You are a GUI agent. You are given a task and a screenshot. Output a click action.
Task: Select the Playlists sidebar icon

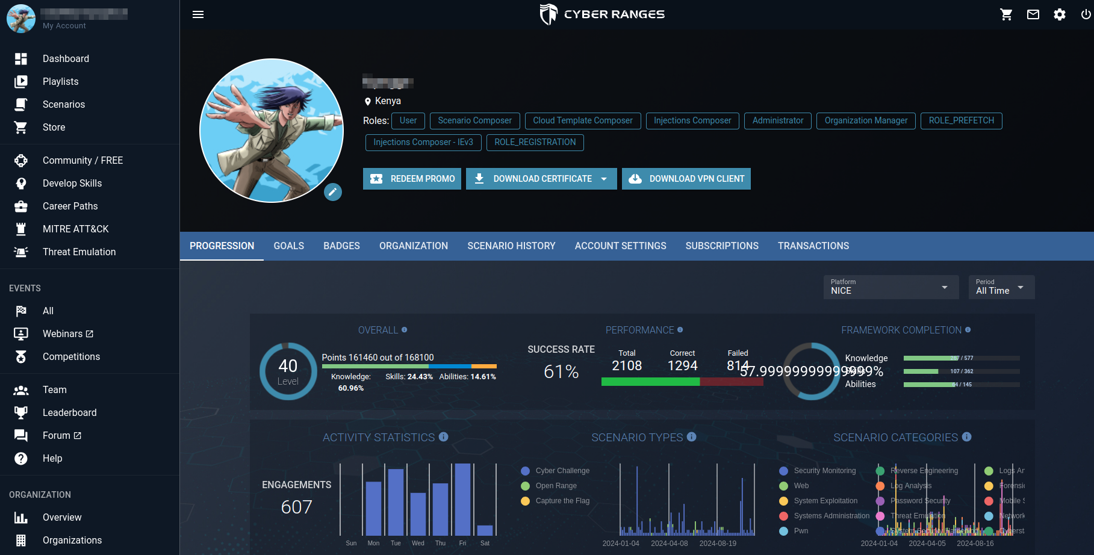[21, 81]
